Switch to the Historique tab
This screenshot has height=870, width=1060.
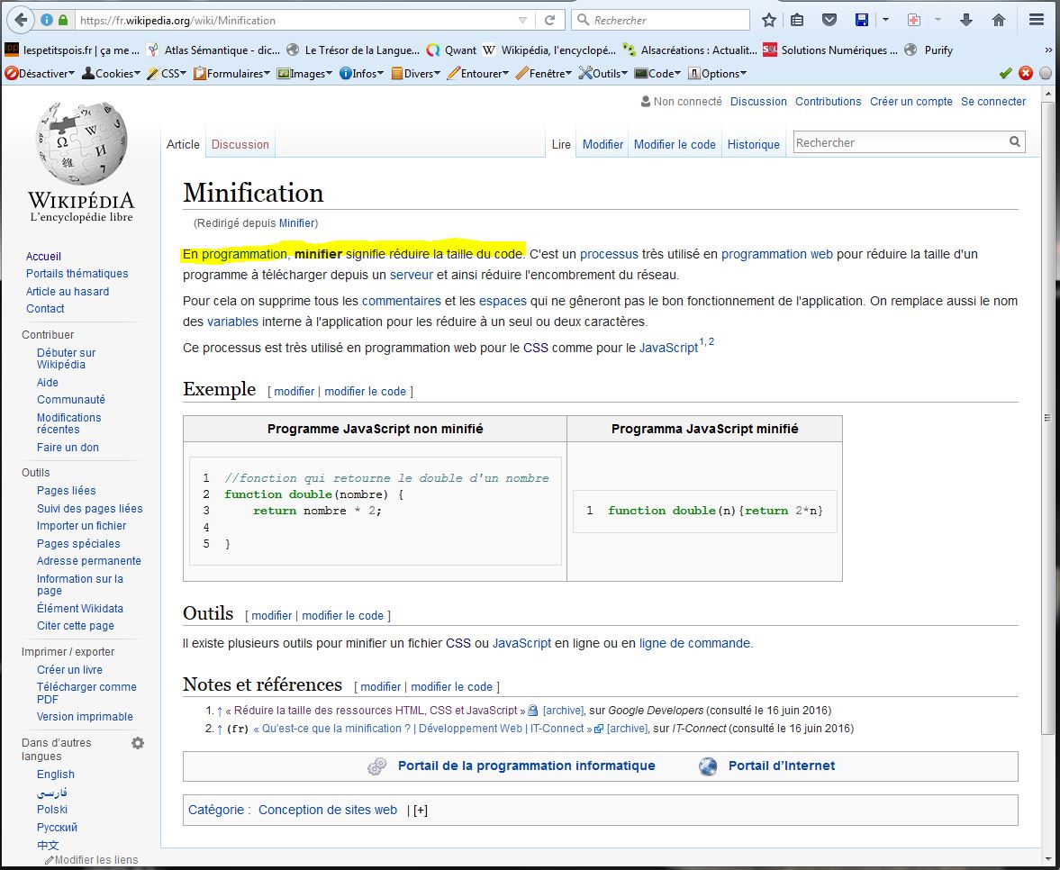click(x=753, y=144)
